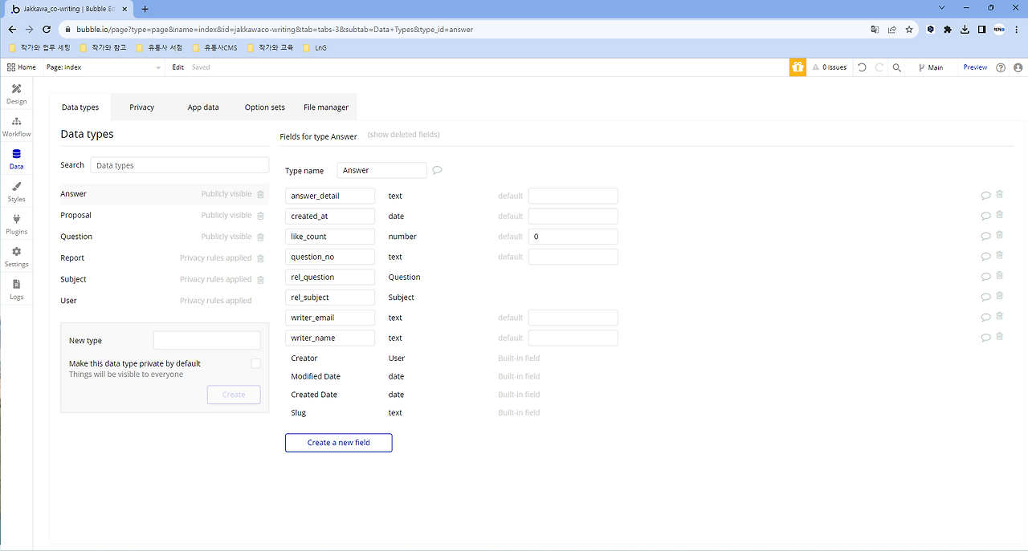Open the browser extensions puzzle icon

click(948, 29)
